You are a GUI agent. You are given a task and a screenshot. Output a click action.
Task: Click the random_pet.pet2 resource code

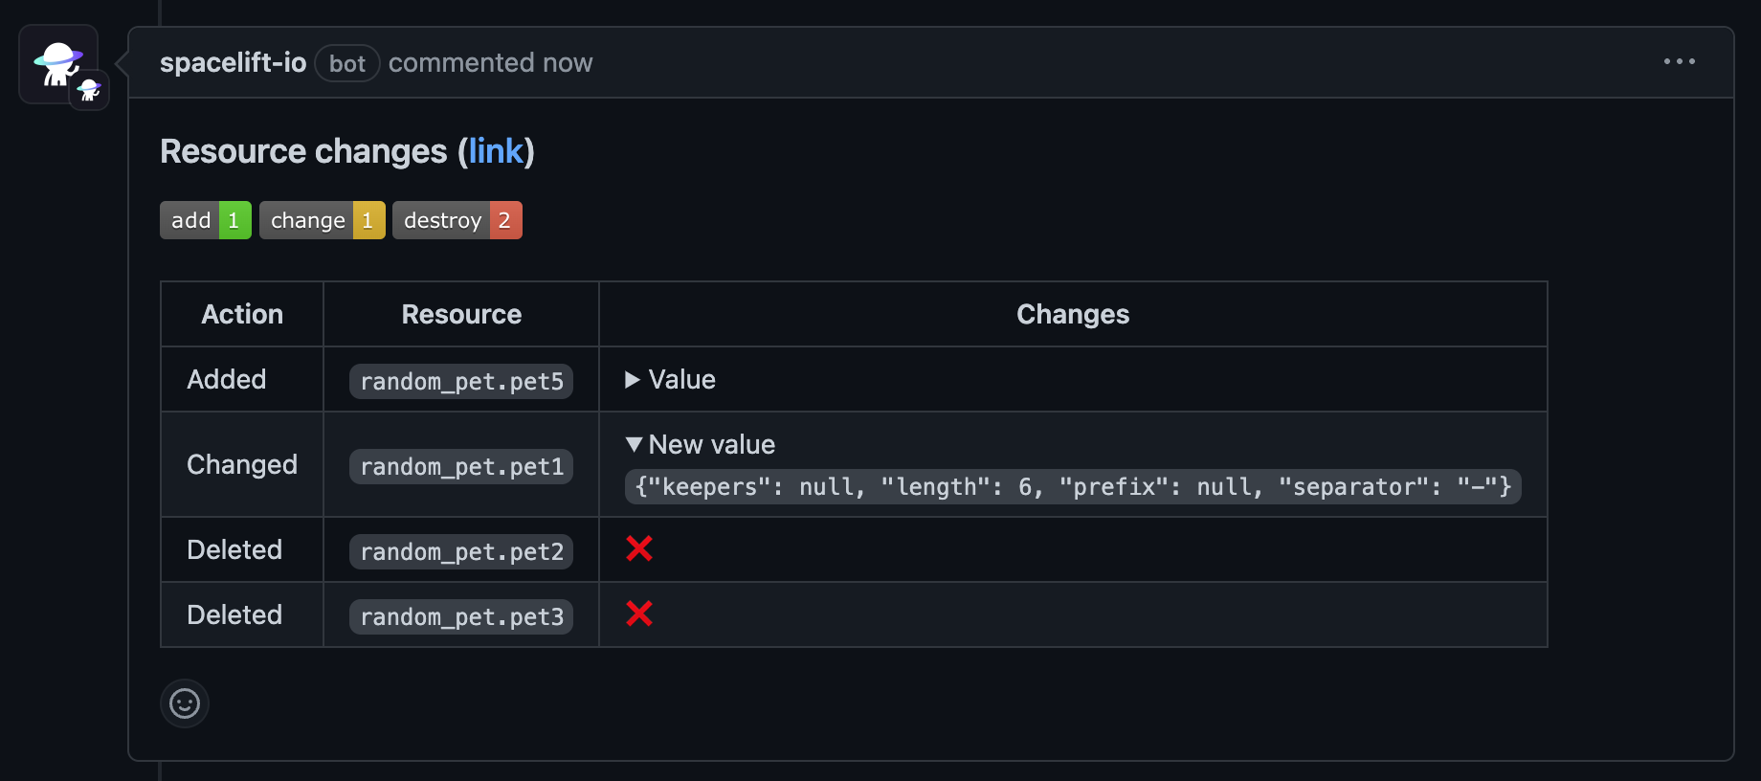coord(461,551)
